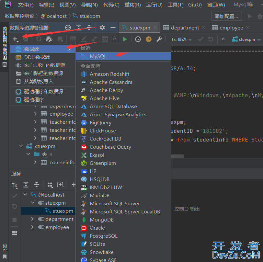Show more editor toolbar items via double chevron
Screen dimensions: 263x262
coord(223,39)
